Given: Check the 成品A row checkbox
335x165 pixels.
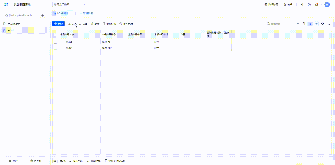Looking at the screenshot, I should coord(55,42).
